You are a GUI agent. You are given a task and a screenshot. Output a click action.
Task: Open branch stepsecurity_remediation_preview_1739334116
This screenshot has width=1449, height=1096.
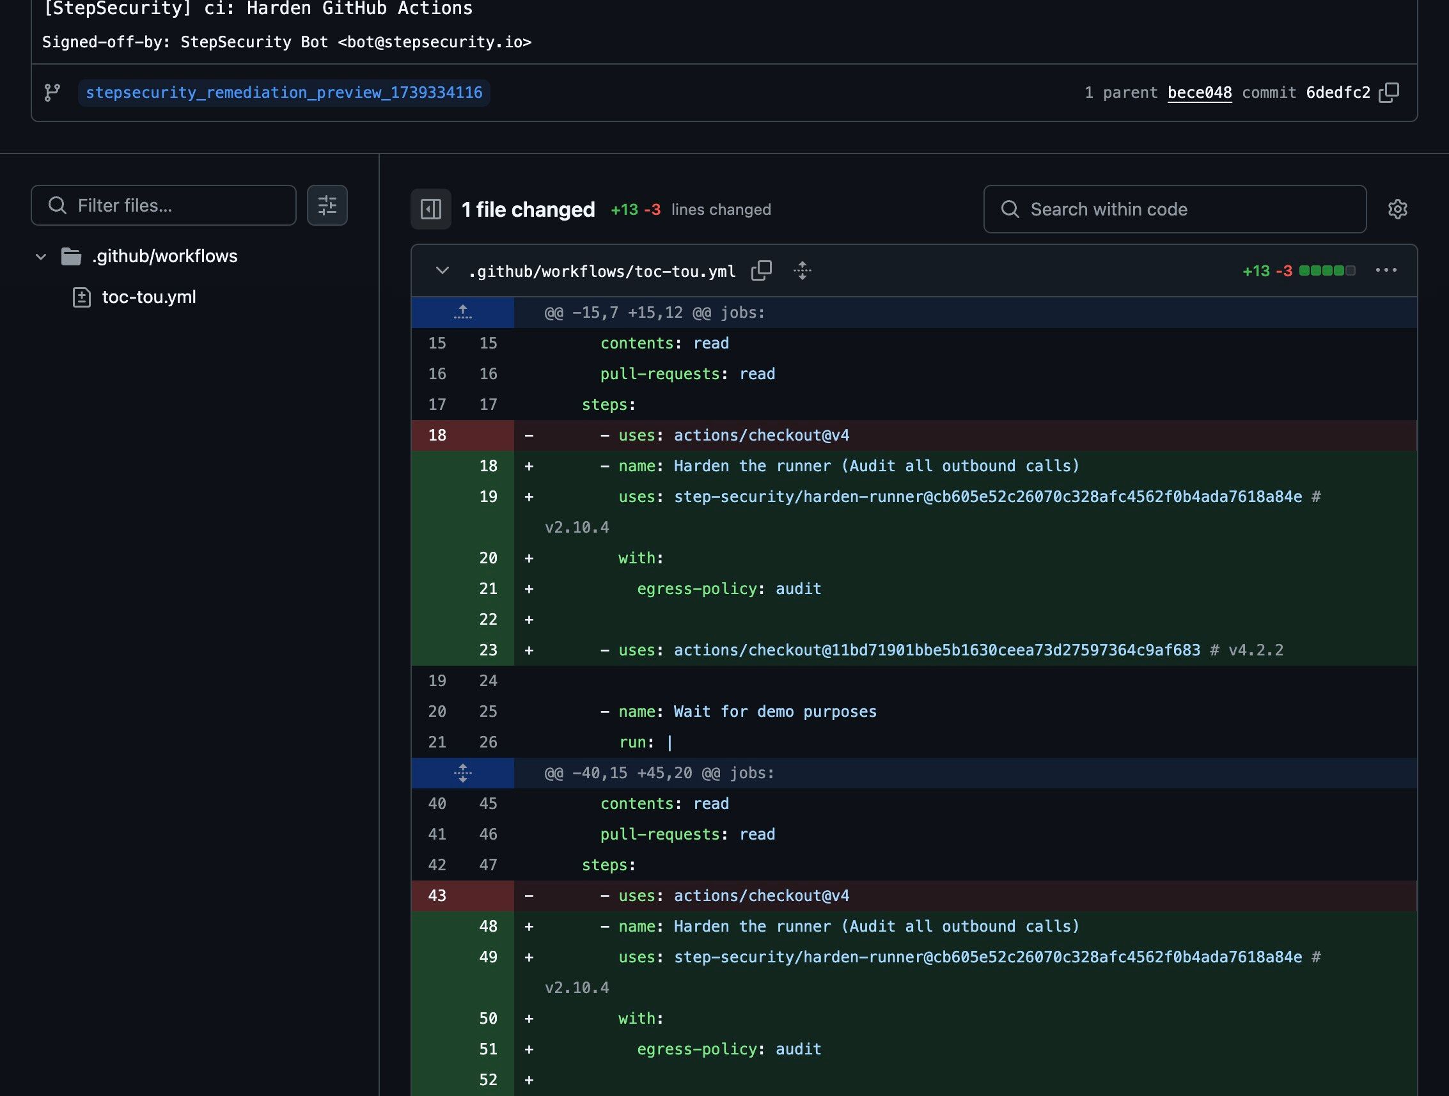[284, 92]
